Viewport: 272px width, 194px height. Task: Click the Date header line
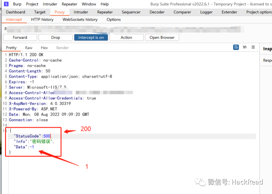pyautogui.click(x=49, y=114)
